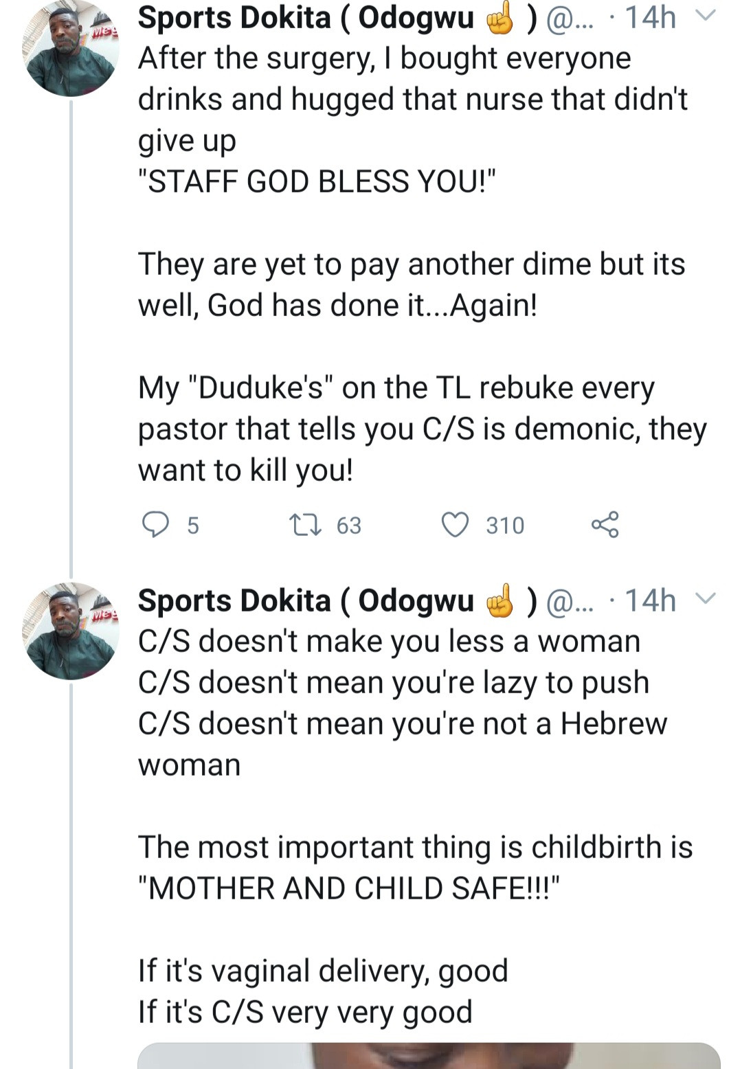This screenshot has height=1069, width=742.
Task: Retweet the tweet about buying everyone drinks
Action: (305, 526)
